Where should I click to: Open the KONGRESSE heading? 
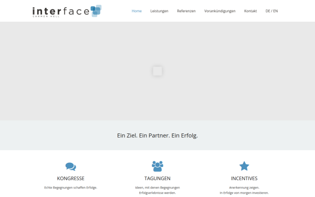tap(71, 179)
